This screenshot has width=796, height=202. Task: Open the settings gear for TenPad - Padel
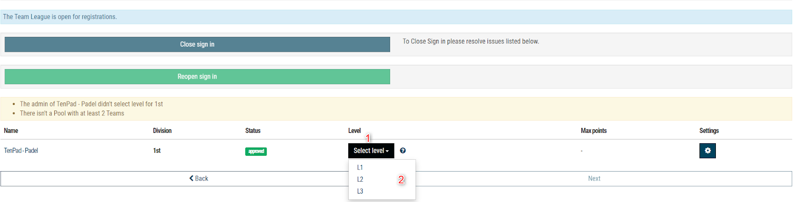coord(707,151)
